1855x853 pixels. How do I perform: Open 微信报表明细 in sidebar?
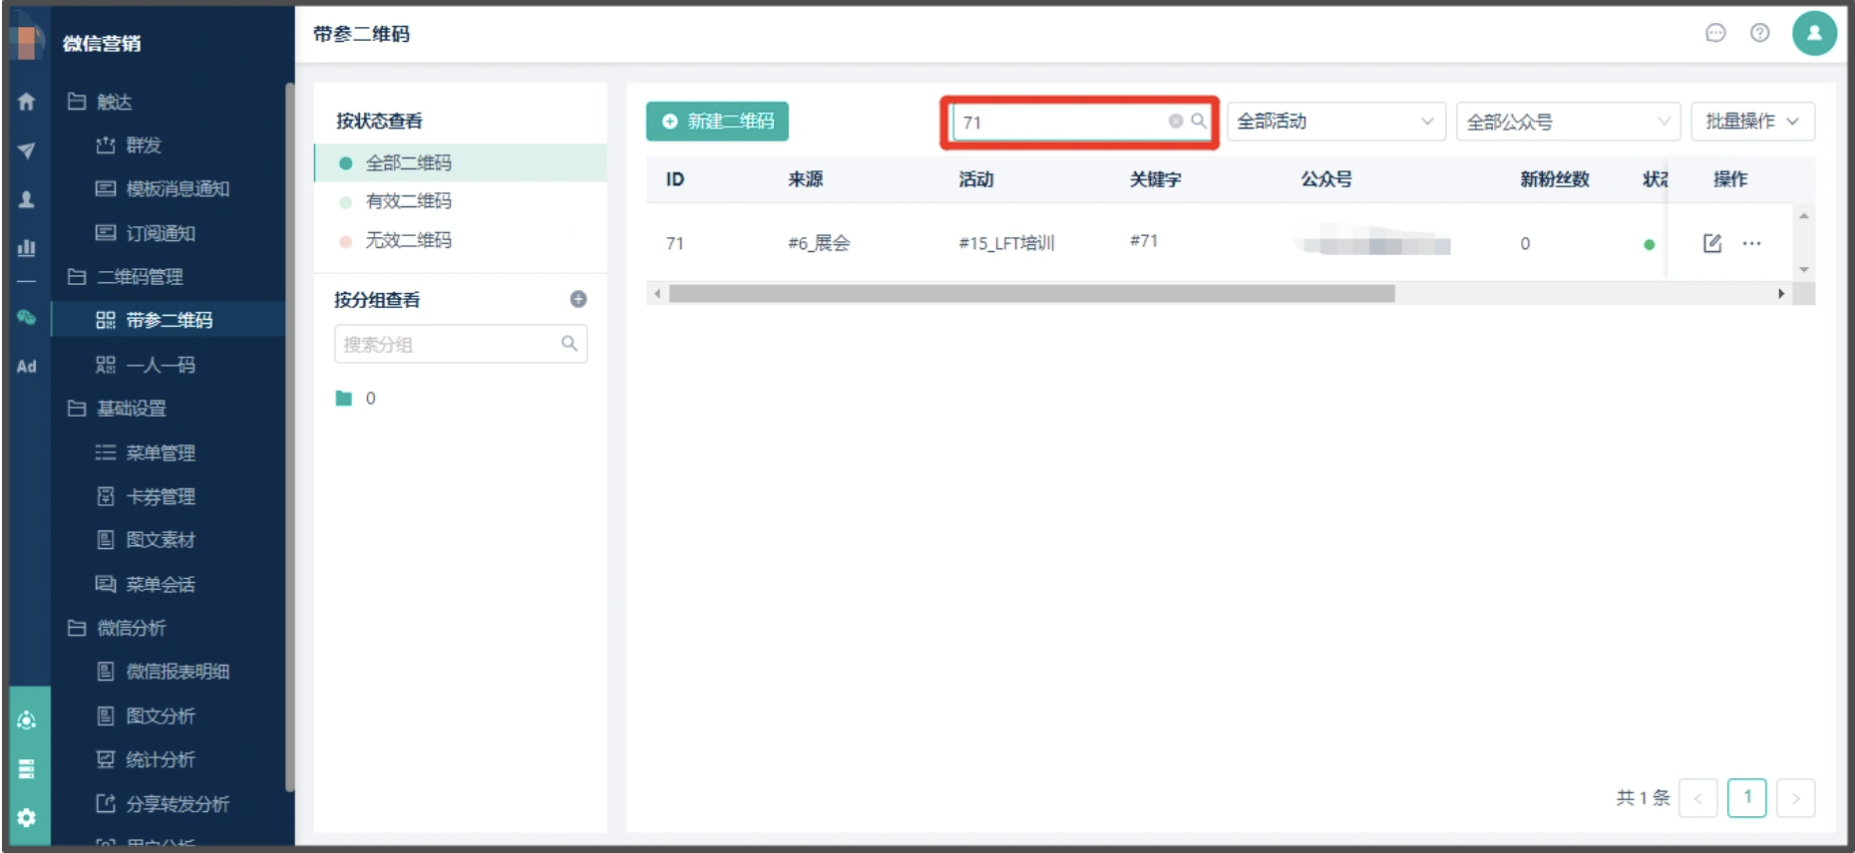163,672
